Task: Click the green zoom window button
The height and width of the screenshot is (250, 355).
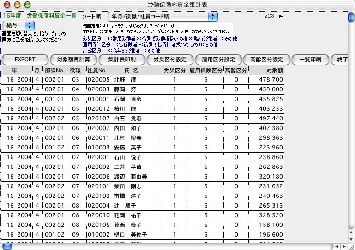Action: point(27,4)
